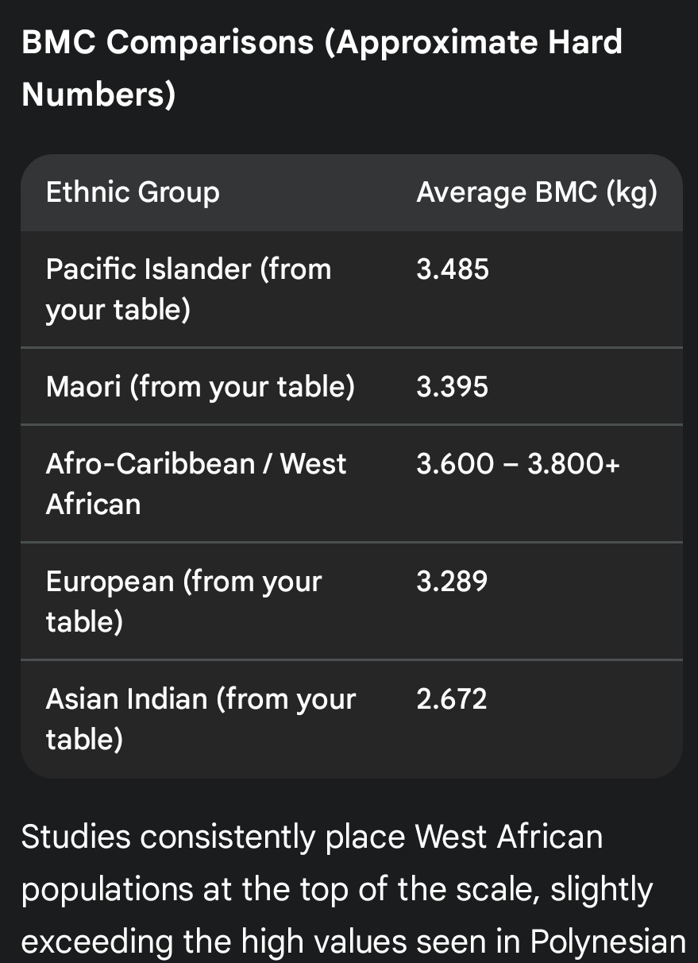Click the word Numbers) in the heading
Viewport: 698px width, 963px height.
point(98,95)
